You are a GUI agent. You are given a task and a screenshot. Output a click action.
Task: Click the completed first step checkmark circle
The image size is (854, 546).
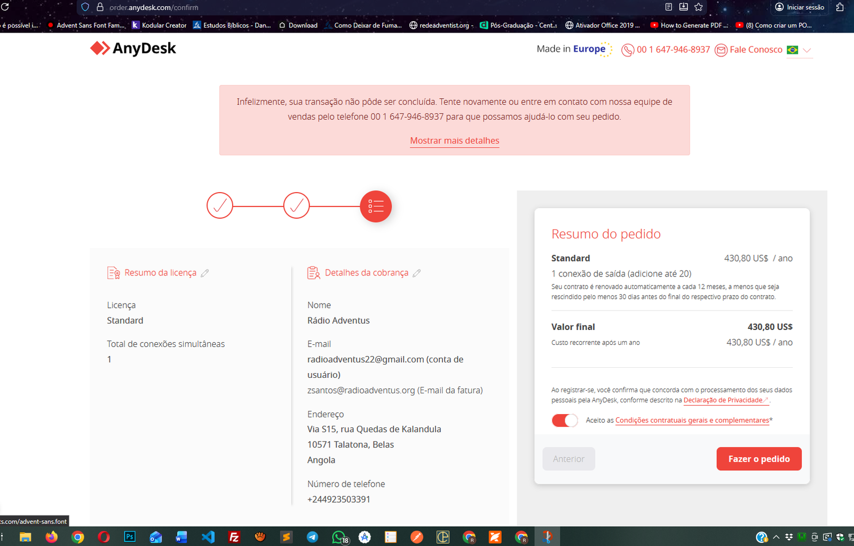pos(220,205)
